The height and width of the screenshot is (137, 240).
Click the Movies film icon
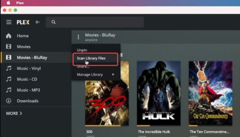[9, 47]
